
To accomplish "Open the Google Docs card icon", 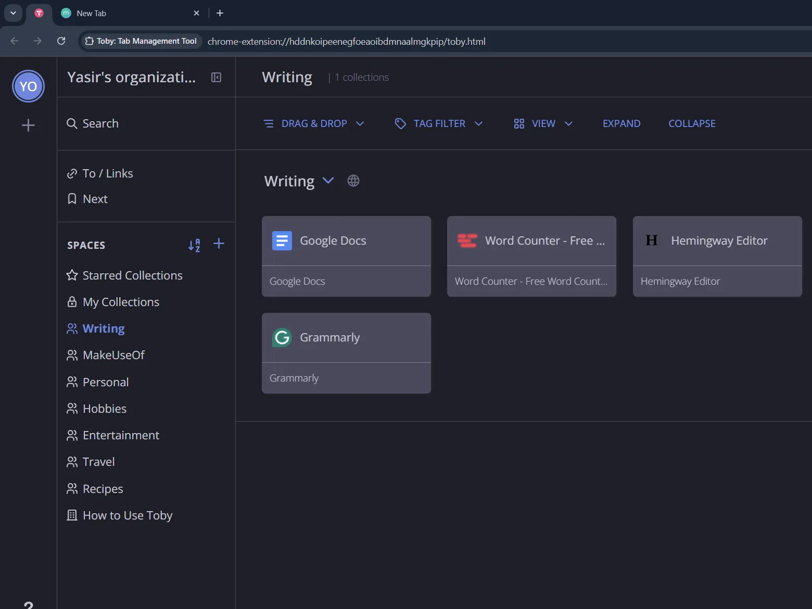I will pos(282,240).
